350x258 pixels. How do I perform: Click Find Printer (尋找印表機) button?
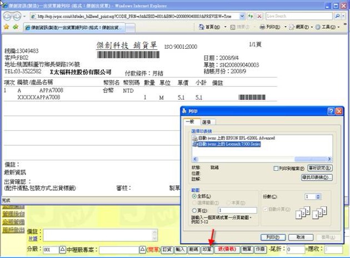pos(317,177)
